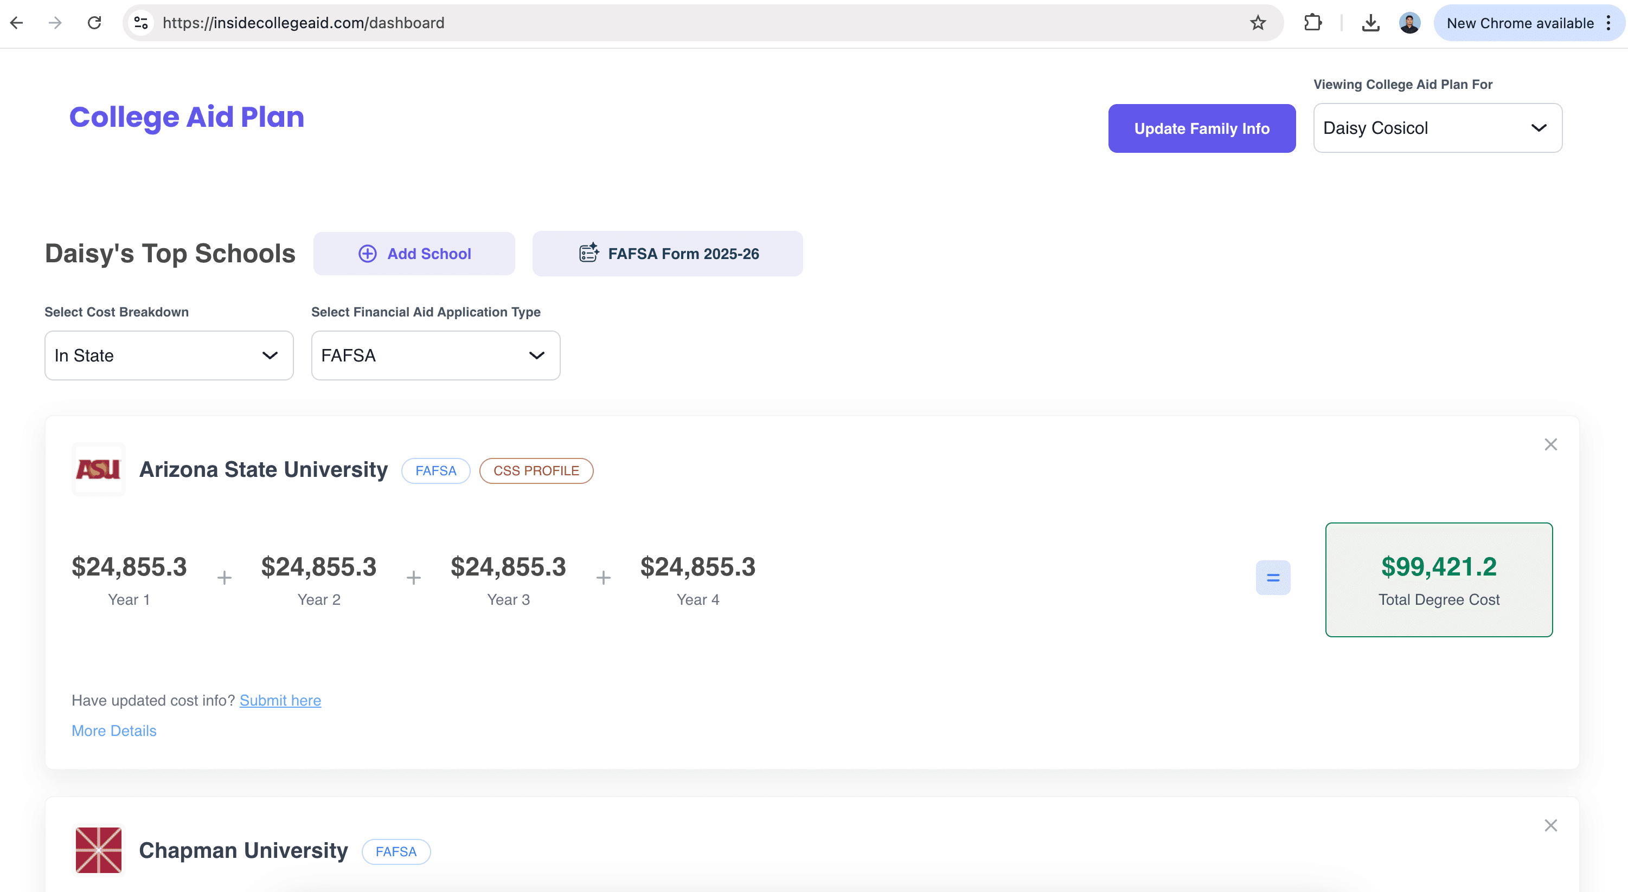Screen dimensions: 1628x892
Task: View site information icon in address bar
Action: (141, 23)
